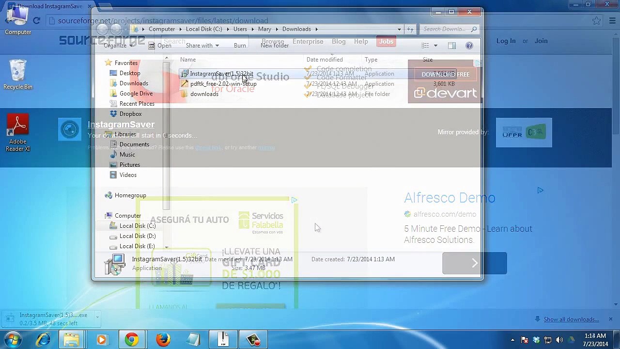Click the InstagramSaver project logo icon
620x349 pixels.
click(x=70, y=130)
